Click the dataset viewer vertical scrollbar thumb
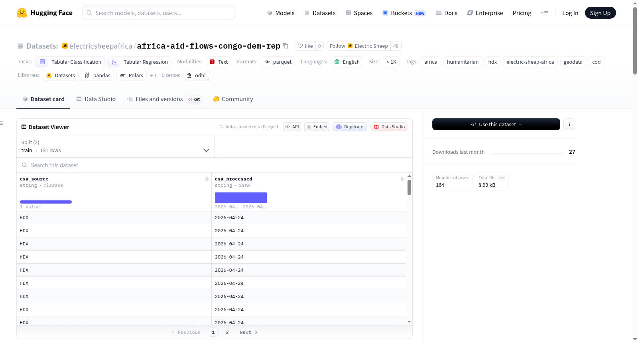This screenshot has width=638, height=343. point(409,187)
